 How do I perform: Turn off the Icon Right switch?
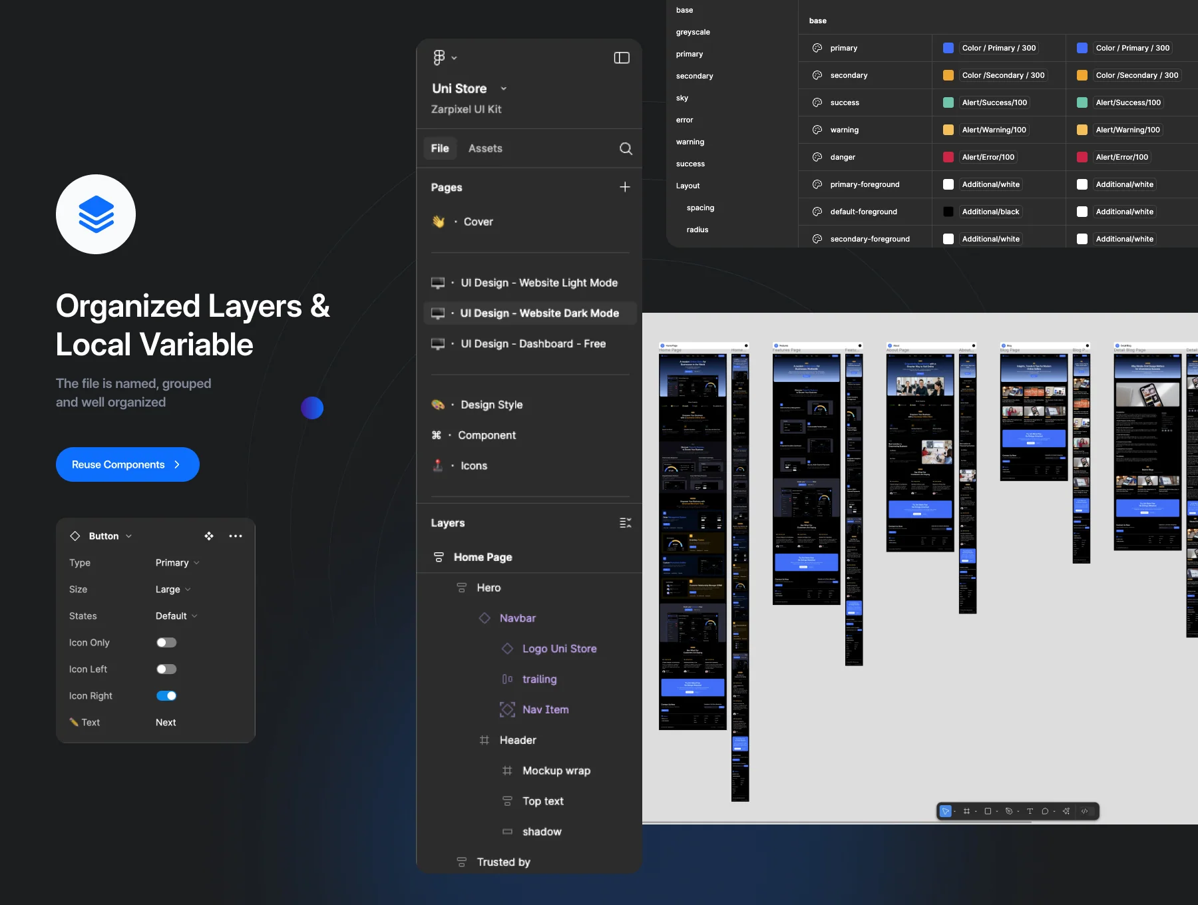(x=166, y=696)
